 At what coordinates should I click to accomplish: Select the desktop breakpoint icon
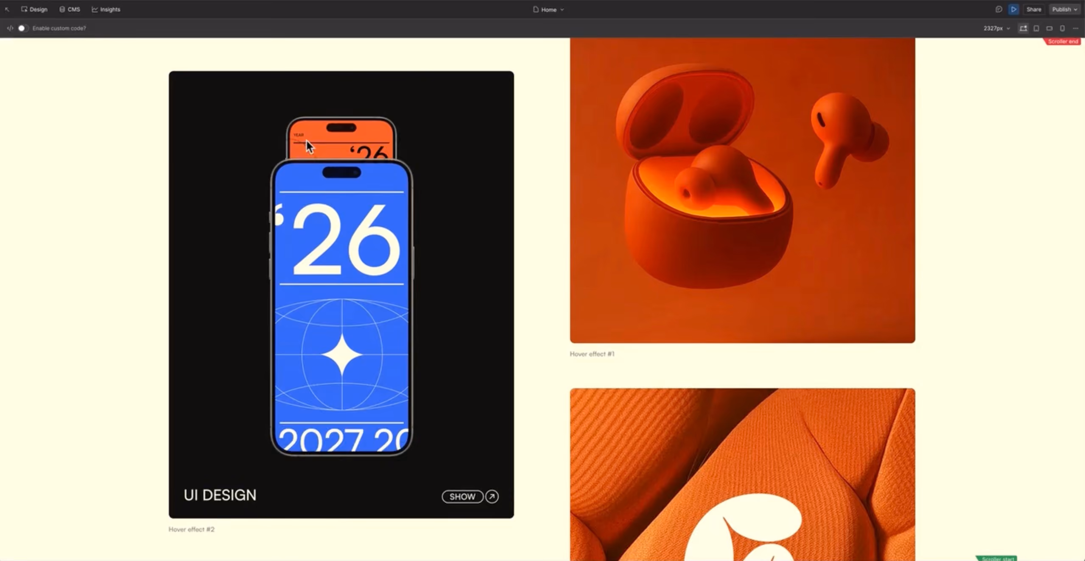1023,28
